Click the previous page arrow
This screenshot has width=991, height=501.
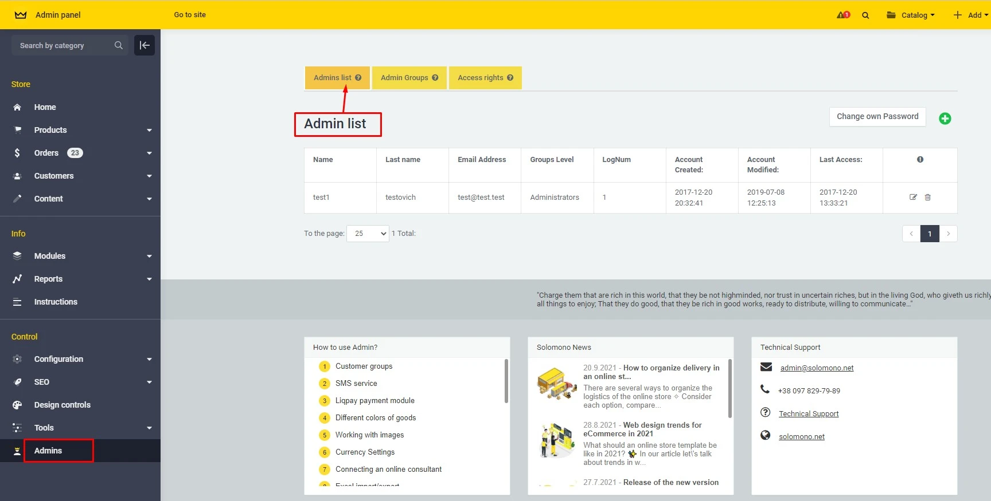(x=911, y=234)
